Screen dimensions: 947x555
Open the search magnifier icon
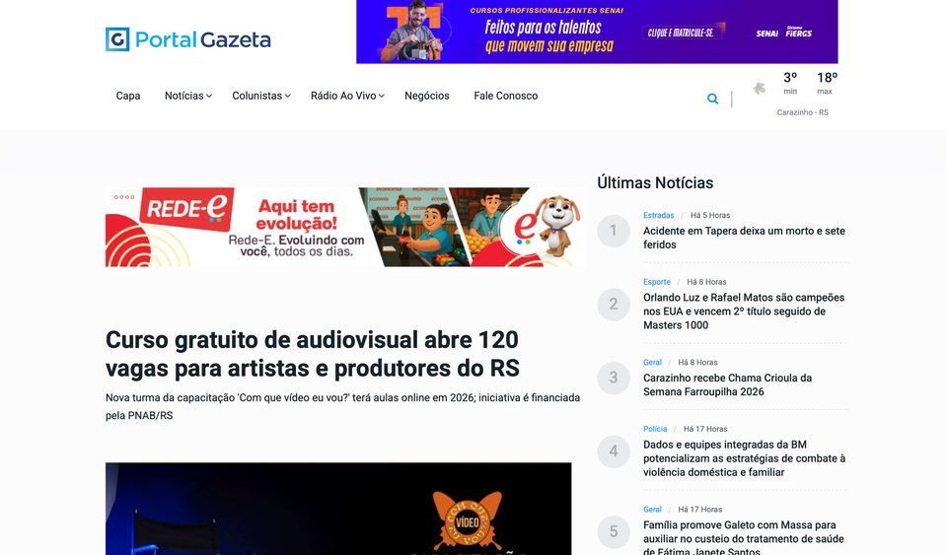click(x=712, y=99)
